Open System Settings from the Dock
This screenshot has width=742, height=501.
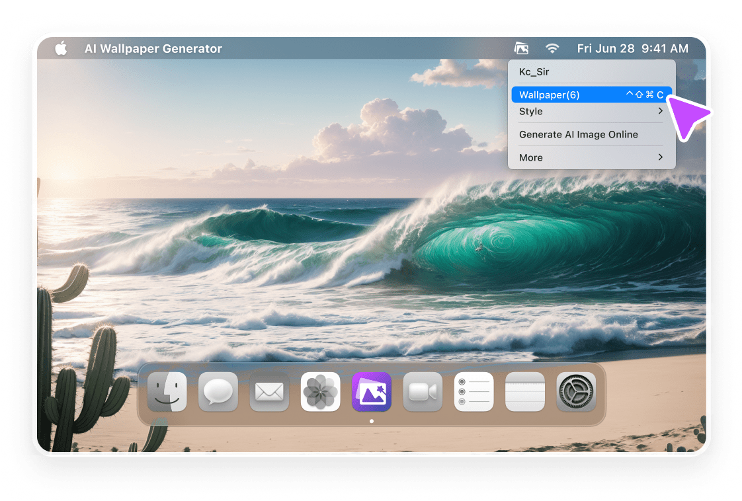point(575,391)
